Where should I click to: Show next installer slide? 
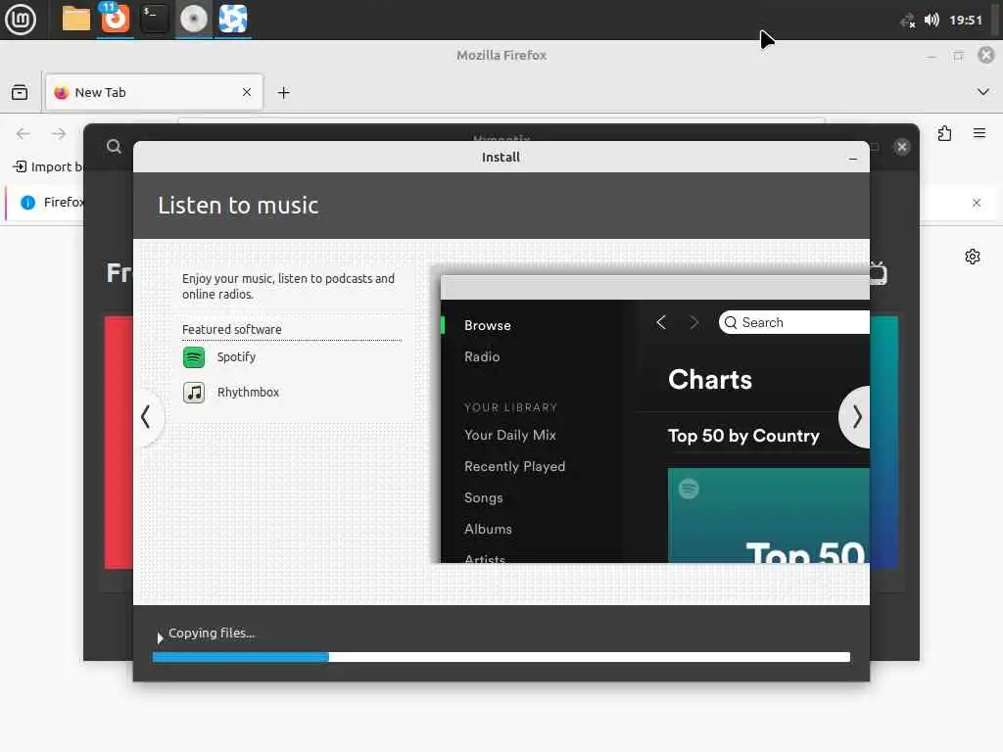(856, 417)
